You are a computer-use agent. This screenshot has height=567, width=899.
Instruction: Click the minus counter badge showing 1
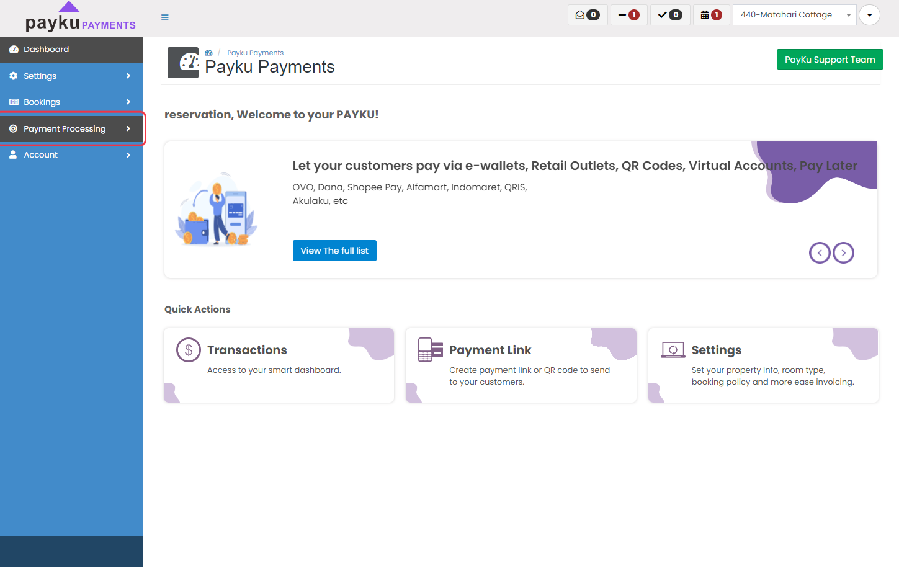tap(629, 15)
